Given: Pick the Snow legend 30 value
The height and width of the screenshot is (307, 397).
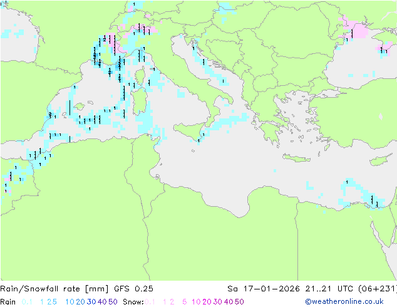Looking at the screenshot, I should pos(217,302).
